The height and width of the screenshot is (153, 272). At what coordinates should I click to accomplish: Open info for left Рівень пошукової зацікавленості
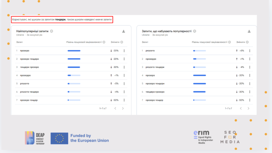104,42
